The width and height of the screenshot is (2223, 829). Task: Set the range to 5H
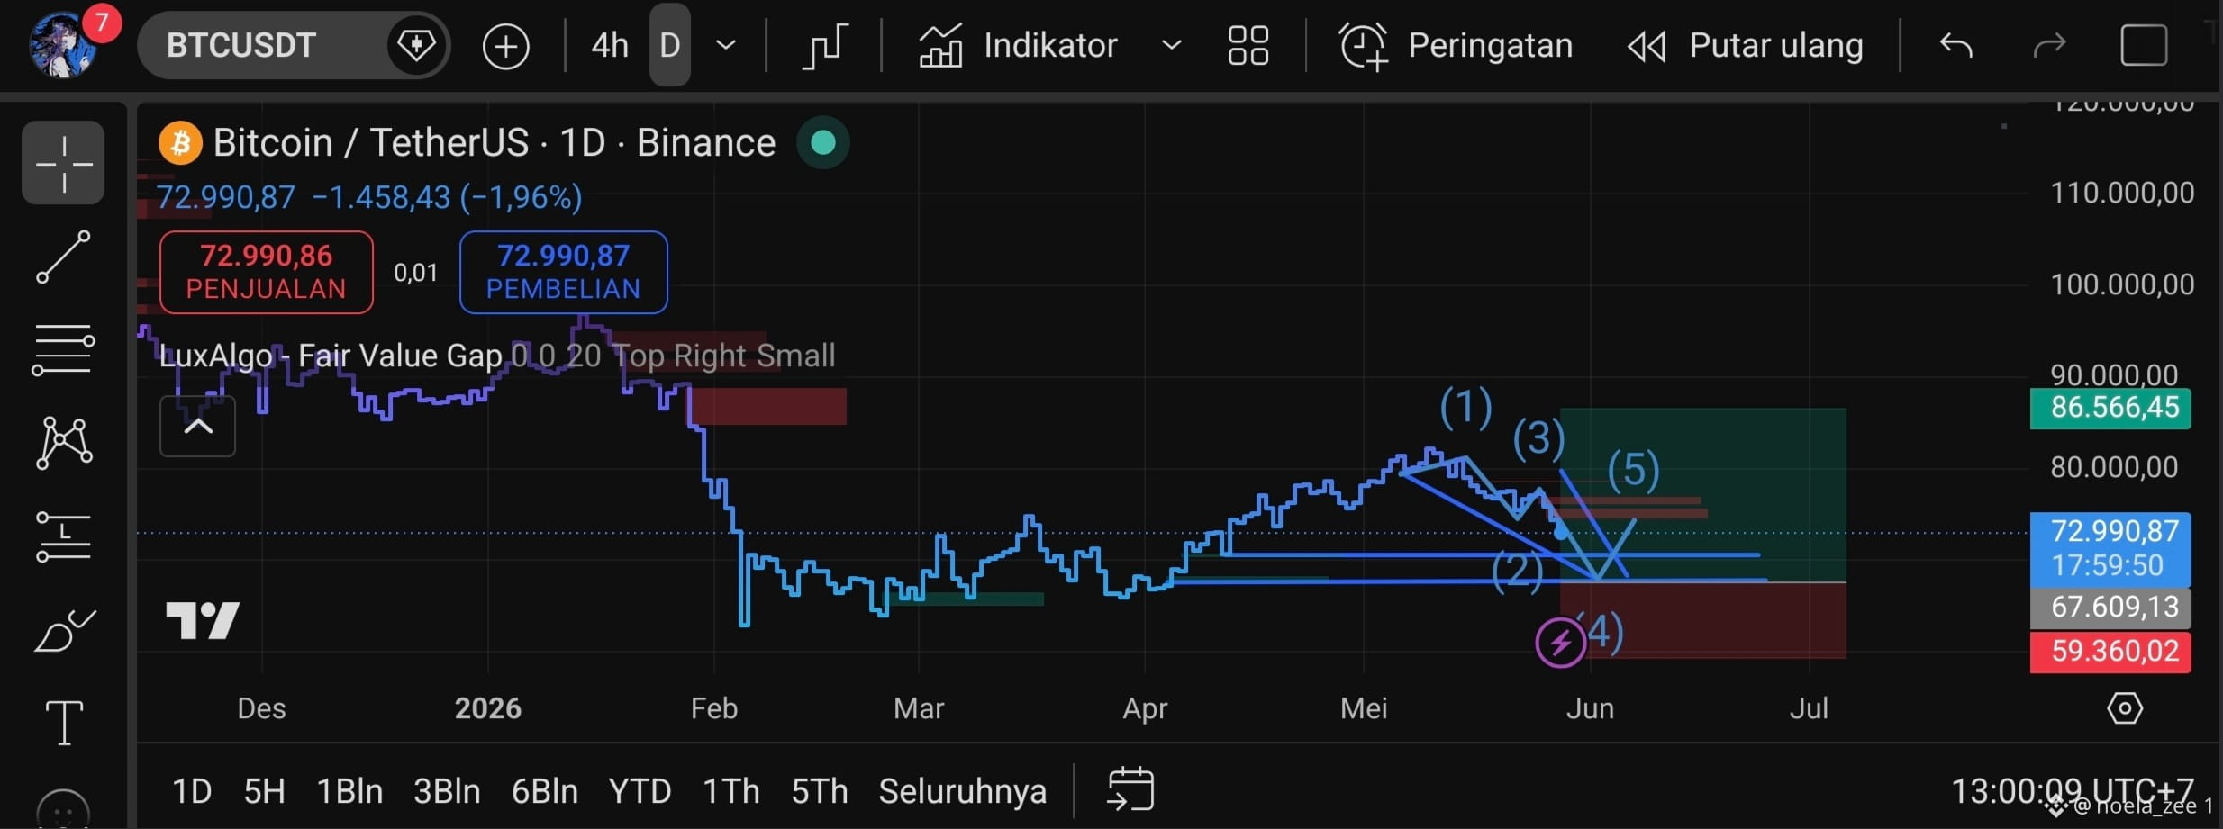pyautogui.click(x=265, y=791)
